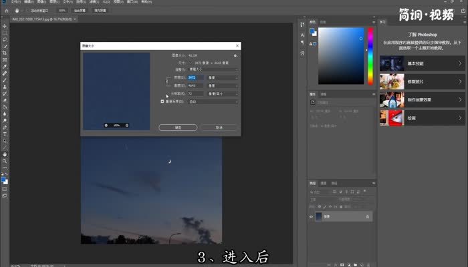
Task: Select the Rectangular Marquee tool
Action: (5, 32)
